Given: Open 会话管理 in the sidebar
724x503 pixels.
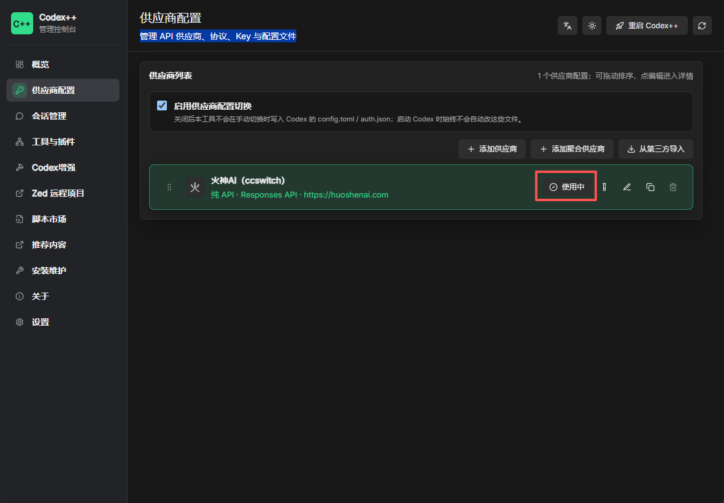Looking at the screenshot, I should [63, 117].
